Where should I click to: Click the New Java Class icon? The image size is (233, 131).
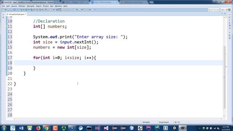point(40,10)
